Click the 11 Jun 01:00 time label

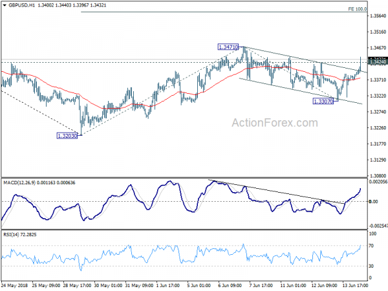click(293, 285)
